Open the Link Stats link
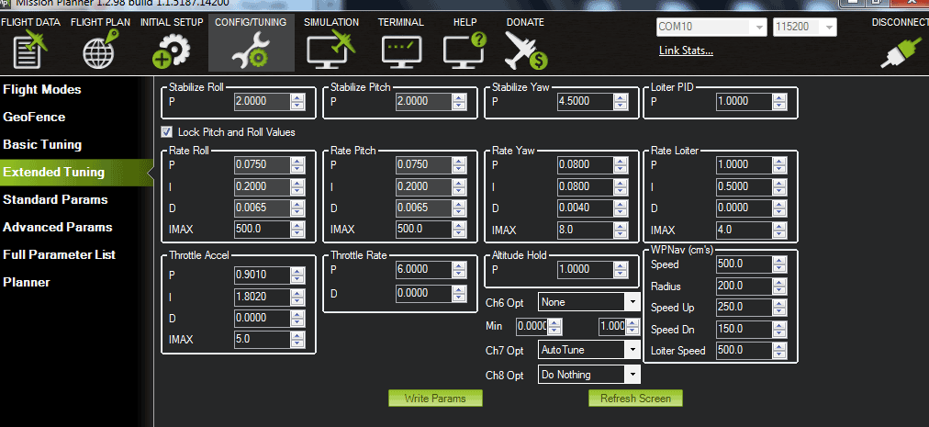 [x=686, y=51]
